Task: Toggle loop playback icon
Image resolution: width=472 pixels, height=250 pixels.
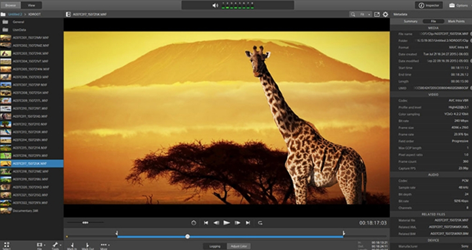Action: [x=260, y=223]
